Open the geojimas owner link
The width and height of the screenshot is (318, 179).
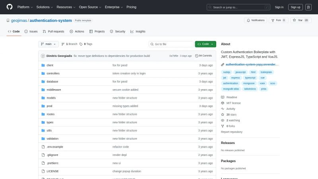coord(19,21)
